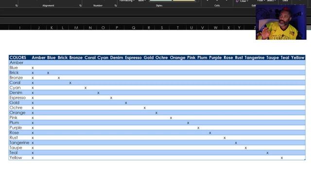311x175 pixels.
Task: Select column I header
Action: (19, 28)
